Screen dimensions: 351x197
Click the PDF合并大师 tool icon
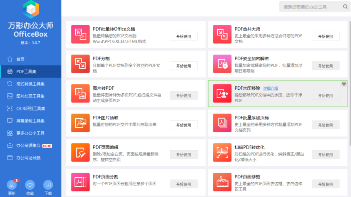[222, 34]
